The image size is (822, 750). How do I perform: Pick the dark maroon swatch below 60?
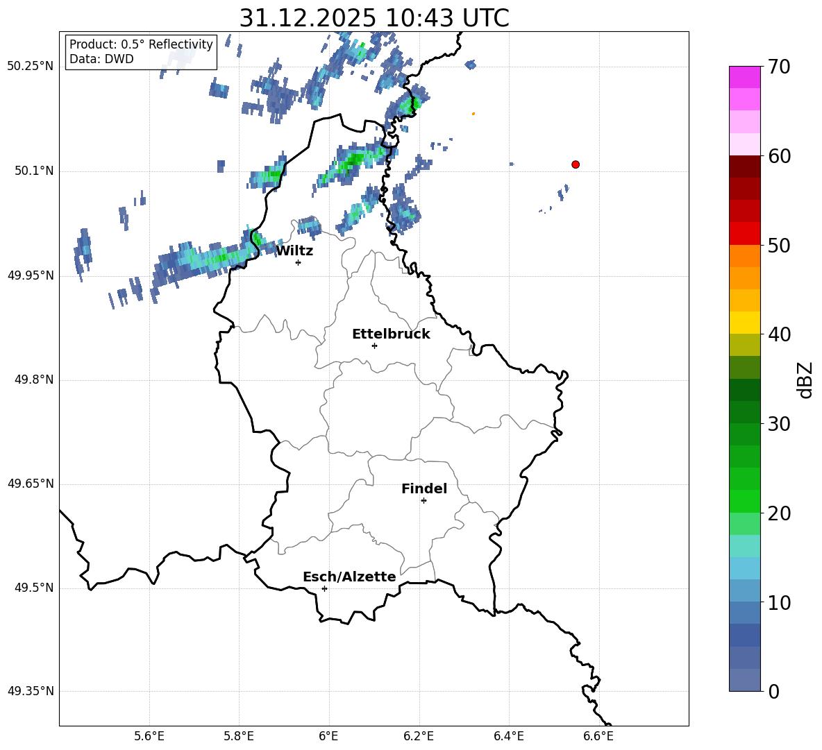pyautogui.click(x=744, y=167)
